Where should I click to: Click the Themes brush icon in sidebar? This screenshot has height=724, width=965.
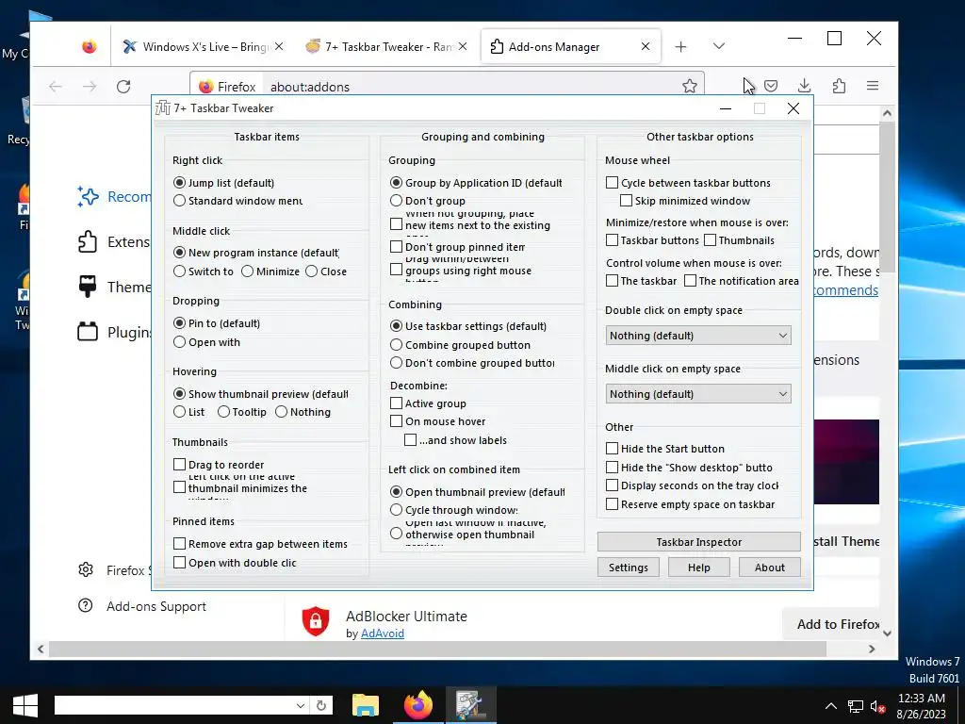point(88,287)
